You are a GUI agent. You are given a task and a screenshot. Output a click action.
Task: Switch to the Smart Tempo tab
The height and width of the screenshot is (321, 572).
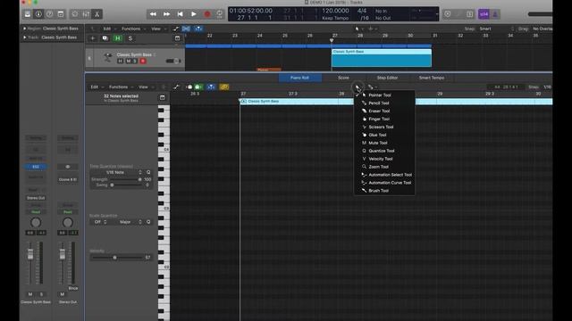point(431,78)
